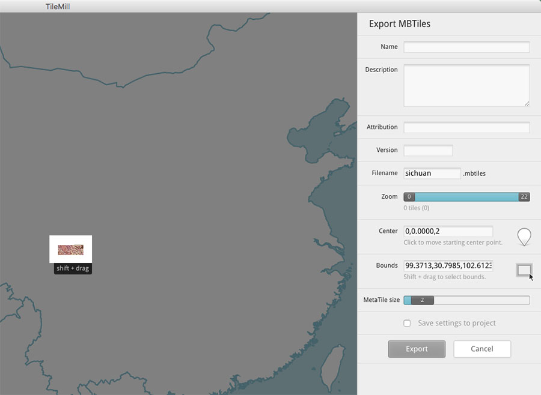Screen dimensions: 541x395
Task: Click into the Description text area
Action: click(466, 85)
